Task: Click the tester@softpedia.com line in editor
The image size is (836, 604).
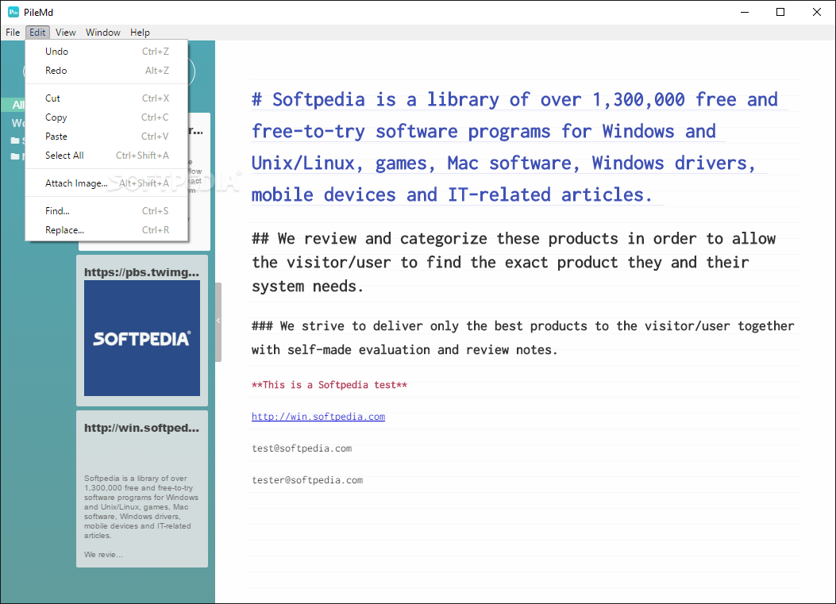Action: 307,480
